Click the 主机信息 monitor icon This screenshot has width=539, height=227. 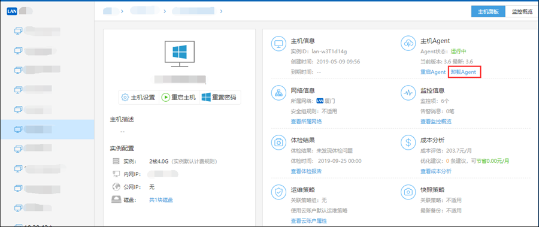pos(278,43)
